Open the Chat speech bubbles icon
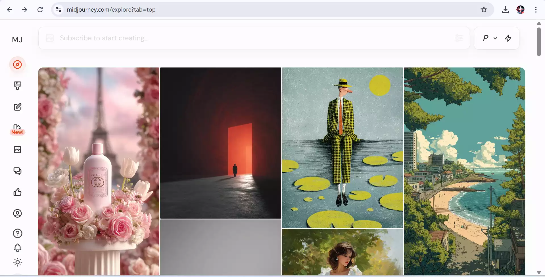The width and height of the screenshot is (545, 277). [17, 171]
